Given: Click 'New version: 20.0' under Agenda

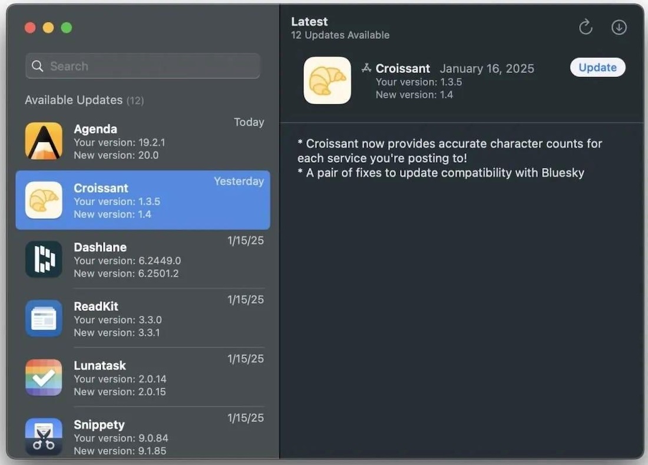Looking at the screenshot, I should pos(116,156).
